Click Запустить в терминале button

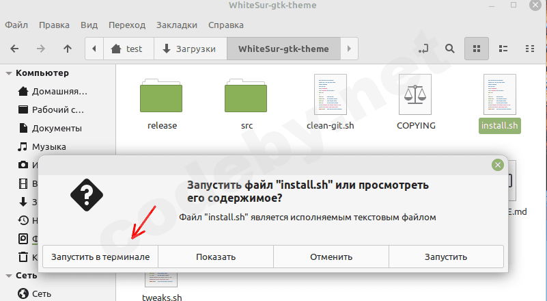100,257
